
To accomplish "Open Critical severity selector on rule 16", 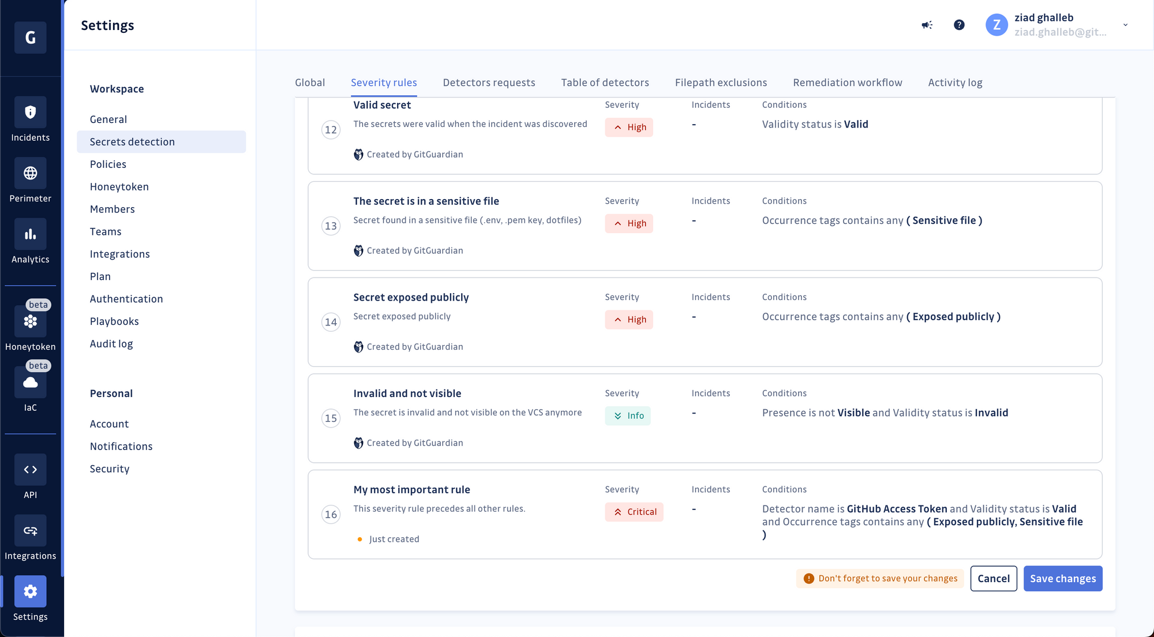I will point(634,512).
